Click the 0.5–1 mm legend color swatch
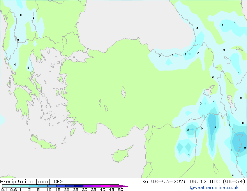The height and width of the screenshot is (191, 247). tap(16, 186)
